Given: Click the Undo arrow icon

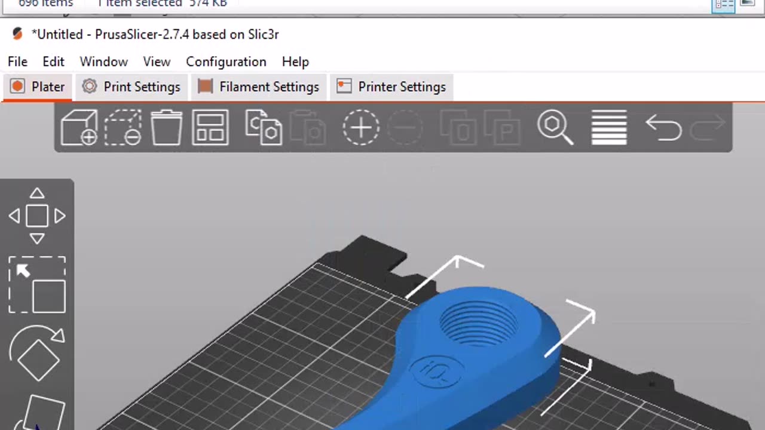Looking at the screenshot, I should click(x=663, y=127).
